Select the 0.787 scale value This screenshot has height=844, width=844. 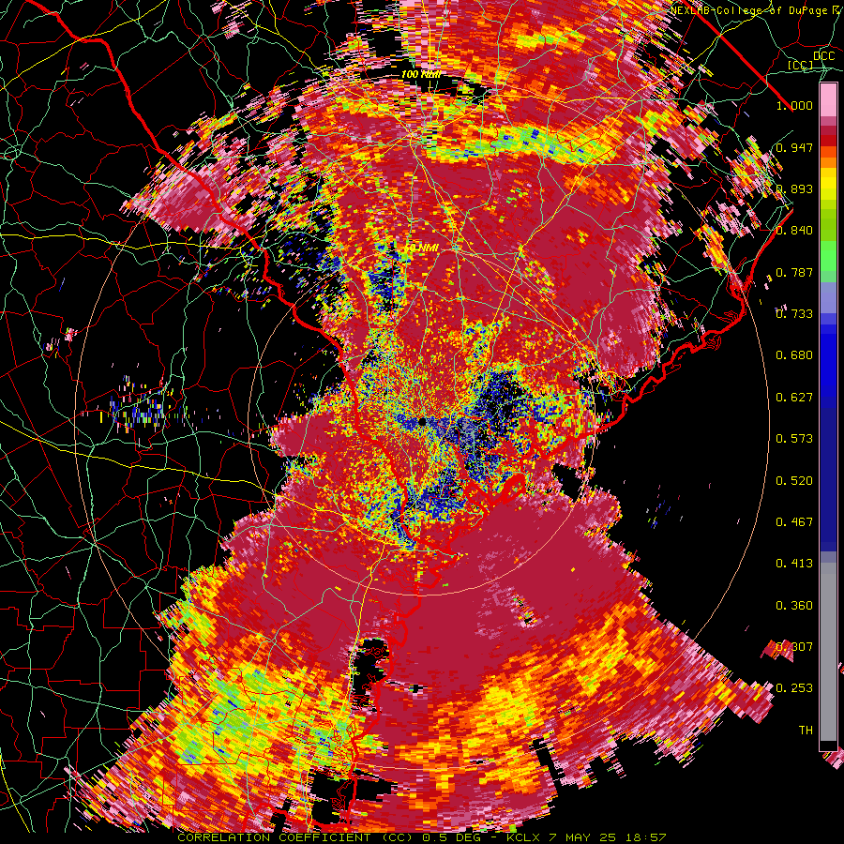click(x=794, y=272)
